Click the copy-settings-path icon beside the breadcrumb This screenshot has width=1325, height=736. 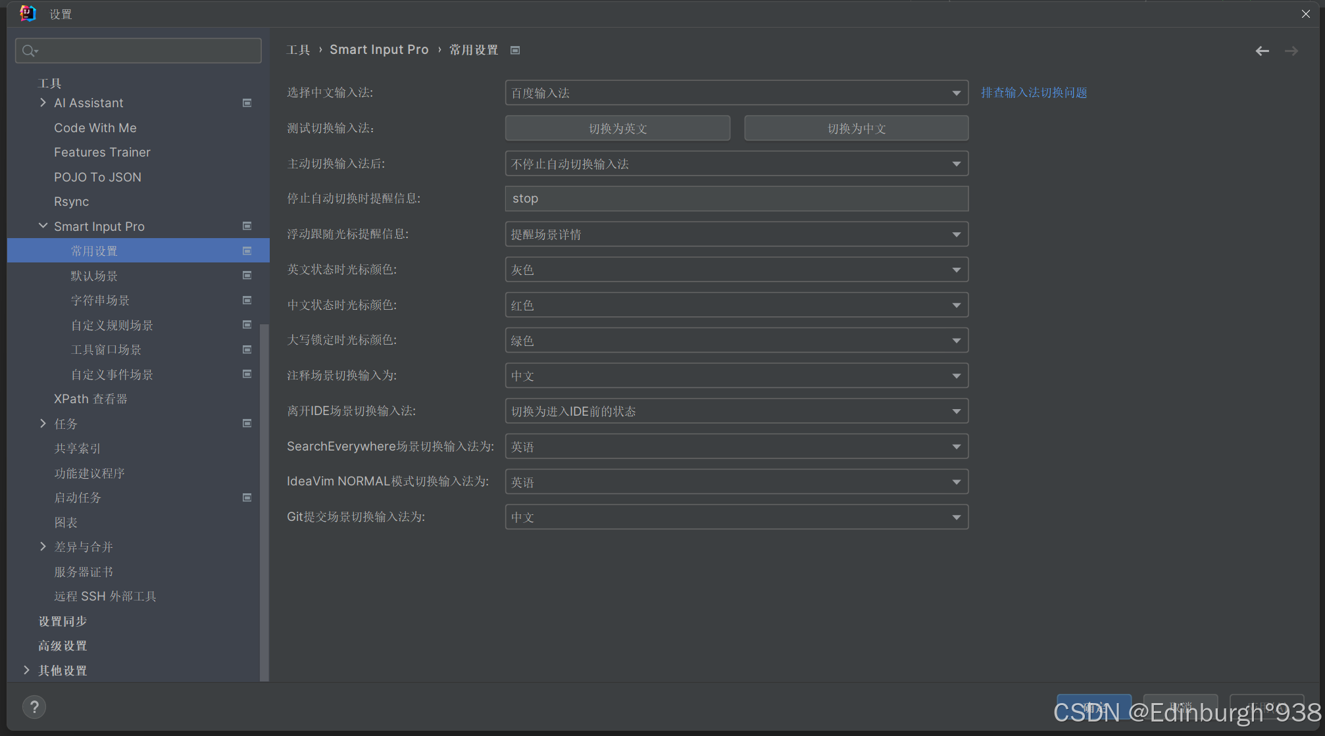tap(515, 49)
